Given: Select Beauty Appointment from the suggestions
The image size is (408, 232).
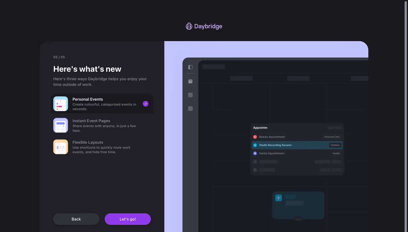Looking at the screenshot, I should 272,137.
